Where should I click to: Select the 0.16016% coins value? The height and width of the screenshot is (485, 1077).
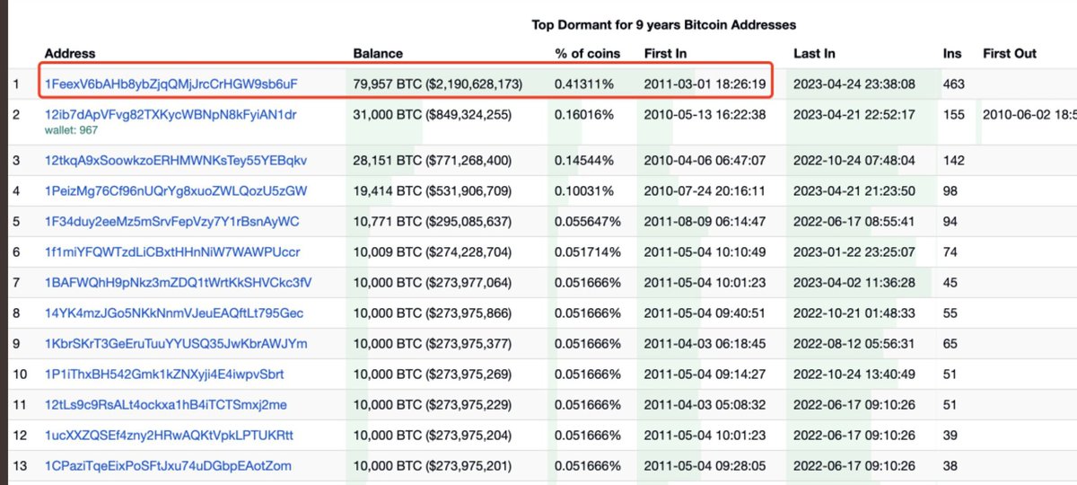pos(584,114)
